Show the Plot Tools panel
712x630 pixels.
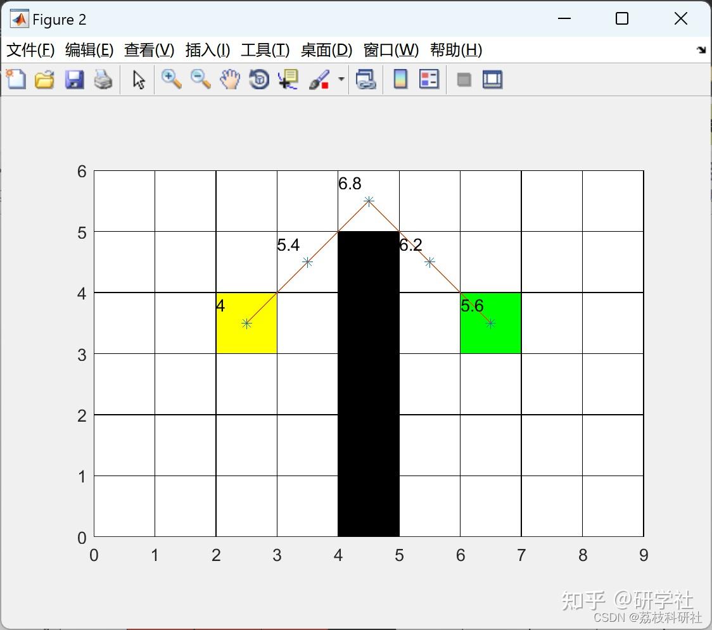coord(492,79)
